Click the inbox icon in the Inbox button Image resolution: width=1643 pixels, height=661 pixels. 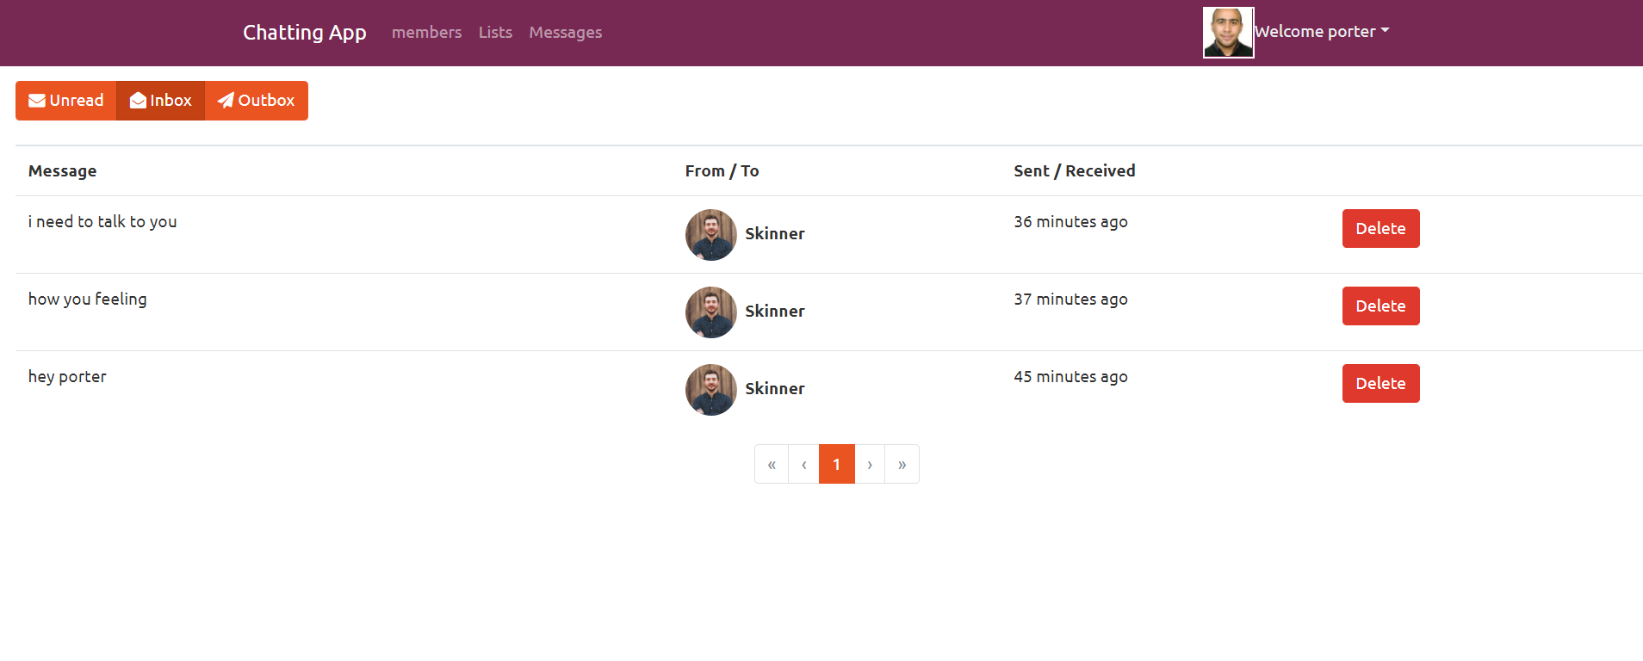(x=138, y=100)
